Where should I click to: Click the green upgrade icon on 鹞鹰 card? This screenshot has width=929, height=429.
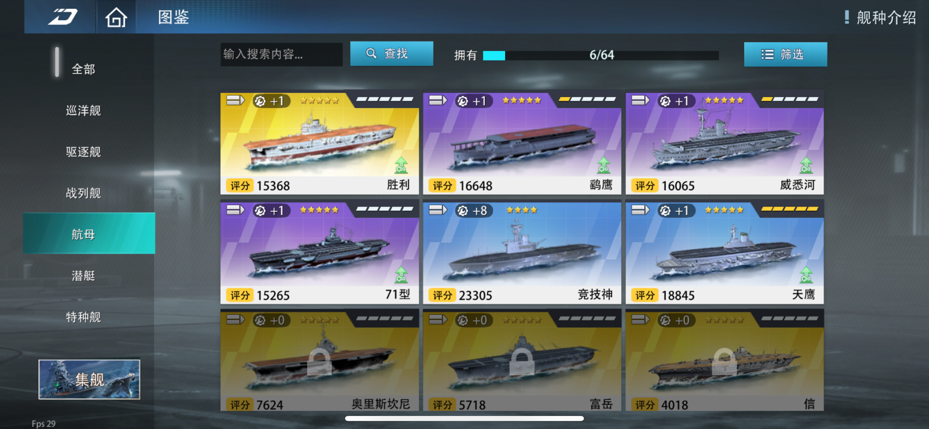coord(603,165)
